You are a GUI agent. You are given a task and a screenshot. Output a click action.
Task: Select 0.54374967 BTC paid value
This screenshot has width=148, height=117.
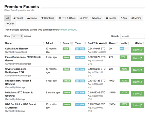click(x=96, y=48)
